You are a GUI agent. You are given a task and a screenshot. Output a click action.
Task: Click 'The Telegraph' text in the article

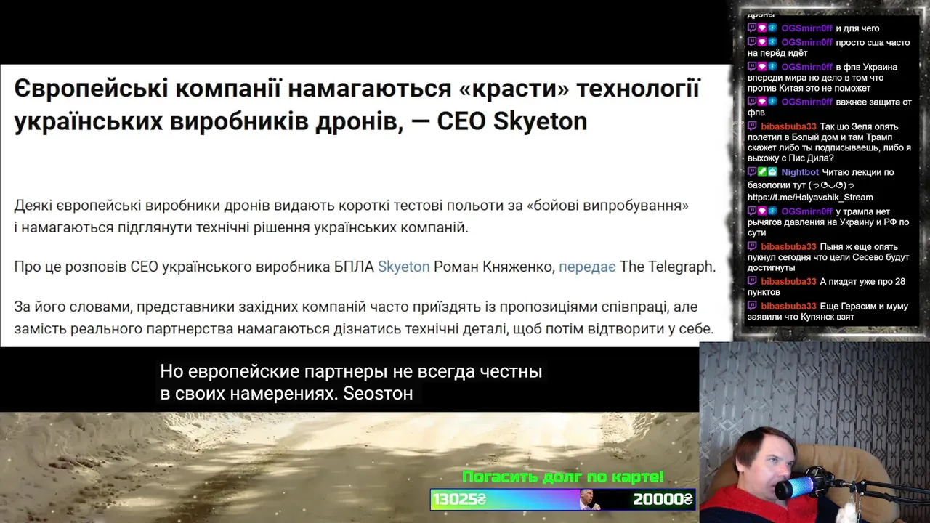(x=668, y=267)
